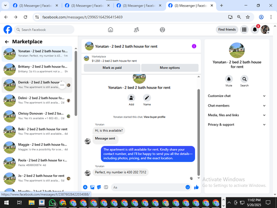
Task: Open Jo conversation in list
Action: click(x=37, y=179)
